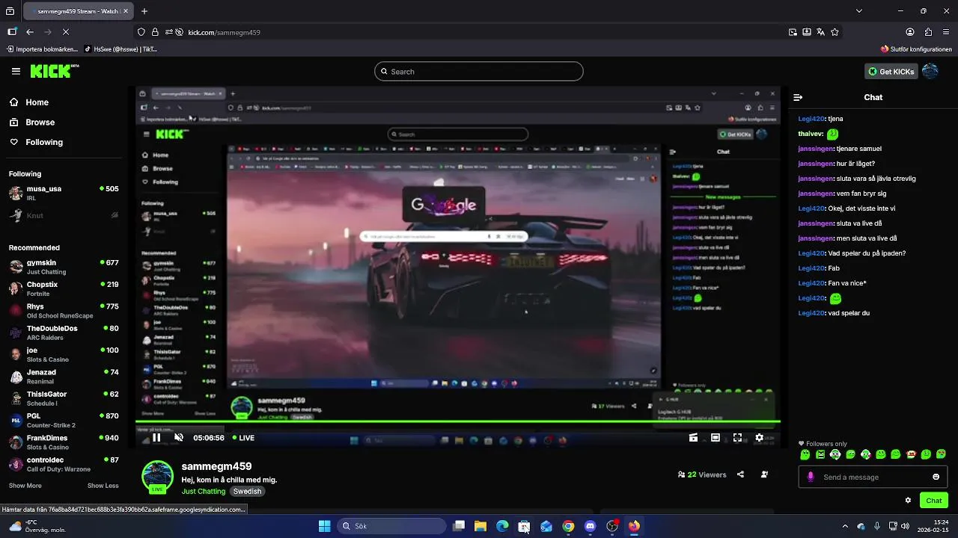Unmute the stream player volume
Image resolution: width=958 pixels, height=538 pixels.
(x=179, y=438)
